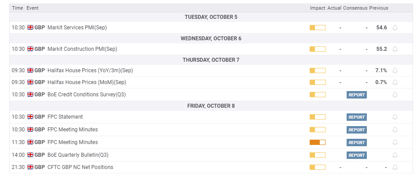Set alert bell for CFTC GBP NC Net Positions
Image resolution: width=417 pixels, height=176 pixels.
coord(395,167)
